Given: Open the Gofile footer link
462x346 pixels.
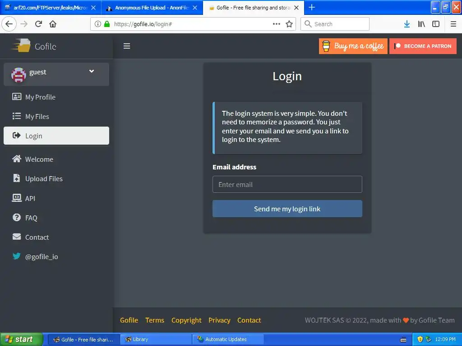Looking at the screenshot, I should 129,320.
